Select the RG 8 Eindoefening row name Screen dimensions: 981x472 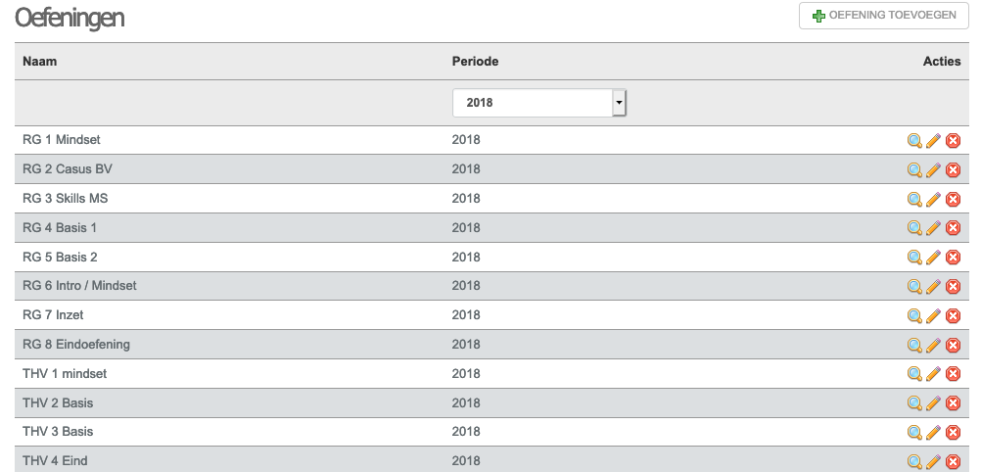coord(76,345)
